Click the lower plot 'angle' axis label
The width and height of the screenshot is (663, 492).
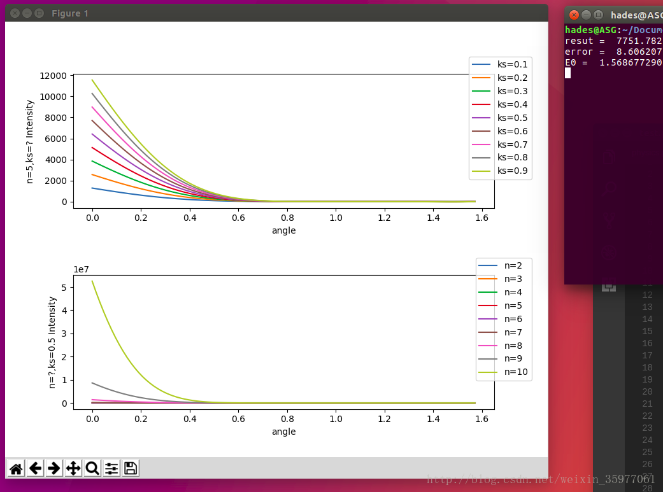click(x=283, y=432)
